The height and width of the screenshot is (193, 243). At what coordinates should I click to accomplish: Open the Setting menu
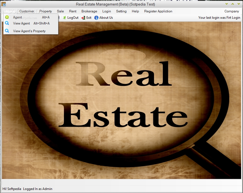(x=121, y=11)
